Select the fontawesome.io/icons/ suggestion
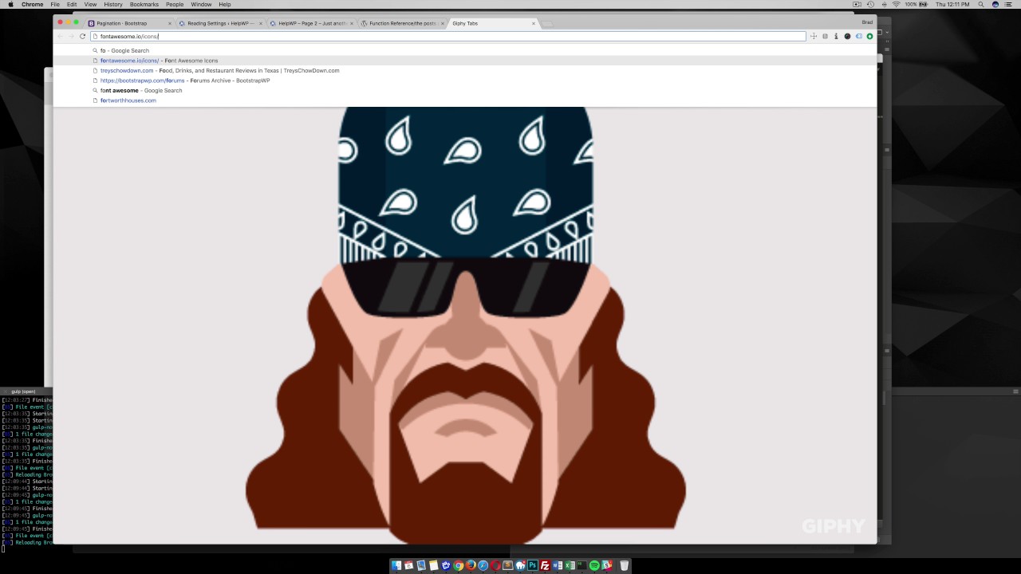This screenshot has height=574, width=1021. (464, 61)
